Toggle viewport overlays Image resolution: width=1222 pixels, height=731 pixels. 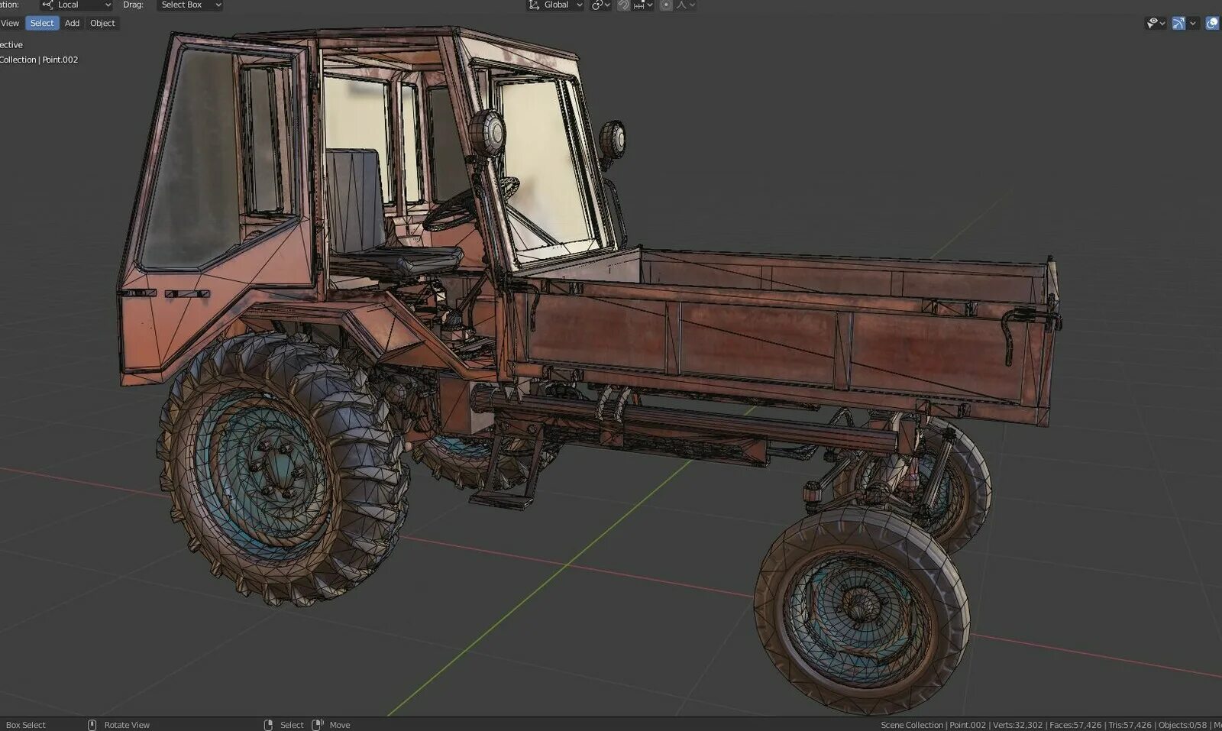(x=1212, y=23)
